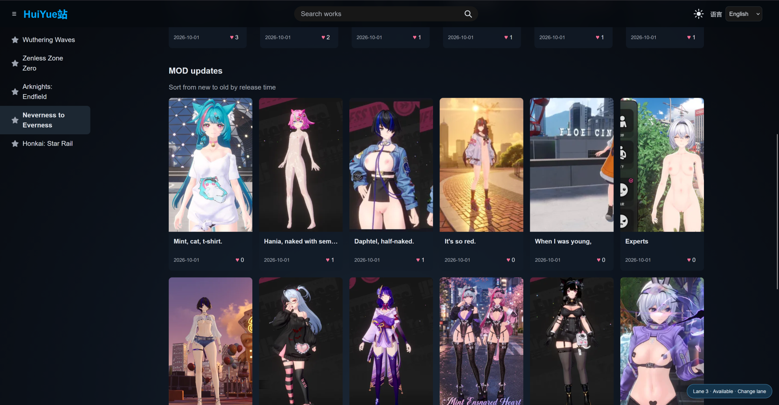
Task: Toggle the sun light/dark theme
Action: [x=698, y=14]
